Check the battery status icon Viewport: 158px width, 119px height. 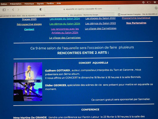[149, 2]
